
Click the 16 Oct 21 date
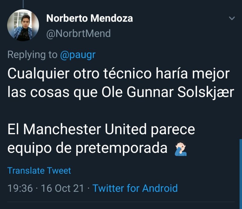point(62,188)
